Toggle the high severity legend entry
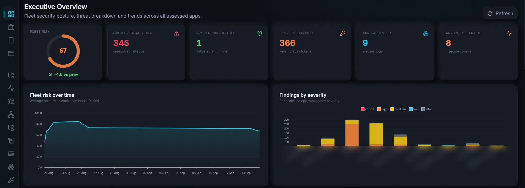This screenshot has width=525, height=188. point(382,109)
